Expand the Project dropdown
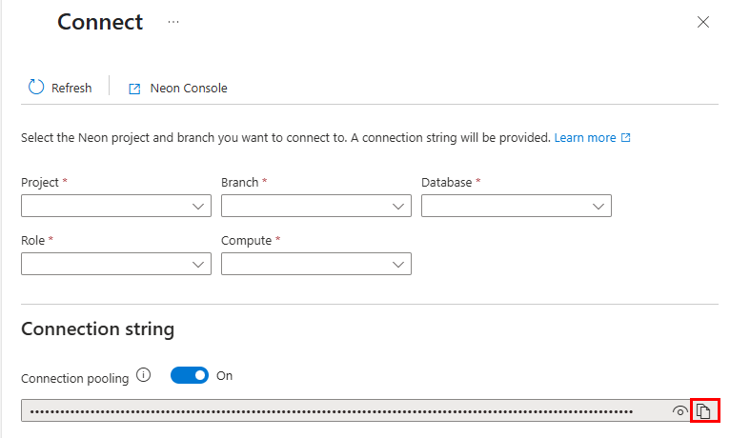 (x=116, y=206)
